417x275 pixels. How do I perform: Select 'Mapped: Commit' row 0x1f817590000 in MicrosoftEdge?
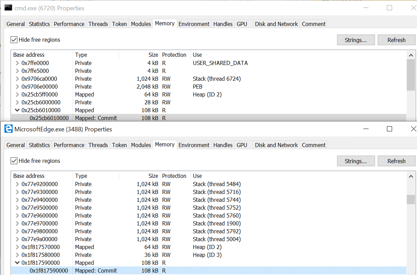[x=209, y=271]
